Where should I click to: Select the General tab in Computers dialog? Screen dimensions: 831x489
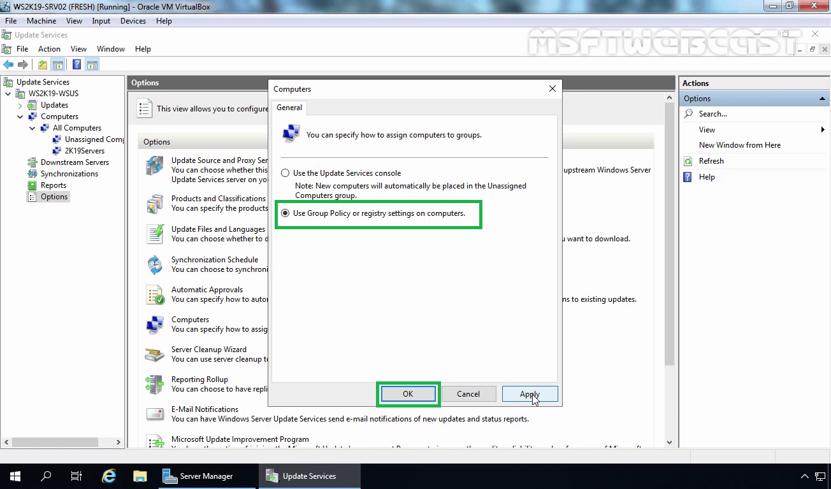click(289, 108)
